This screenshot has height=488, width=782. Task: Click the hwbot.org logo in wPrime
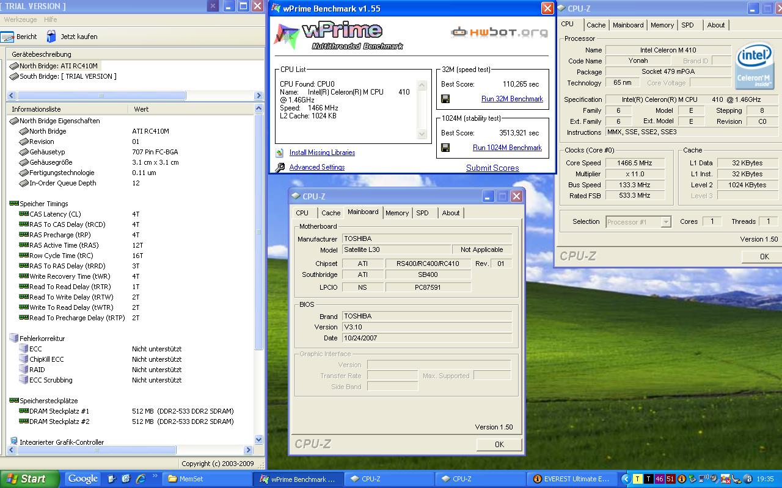coord(499,32)
